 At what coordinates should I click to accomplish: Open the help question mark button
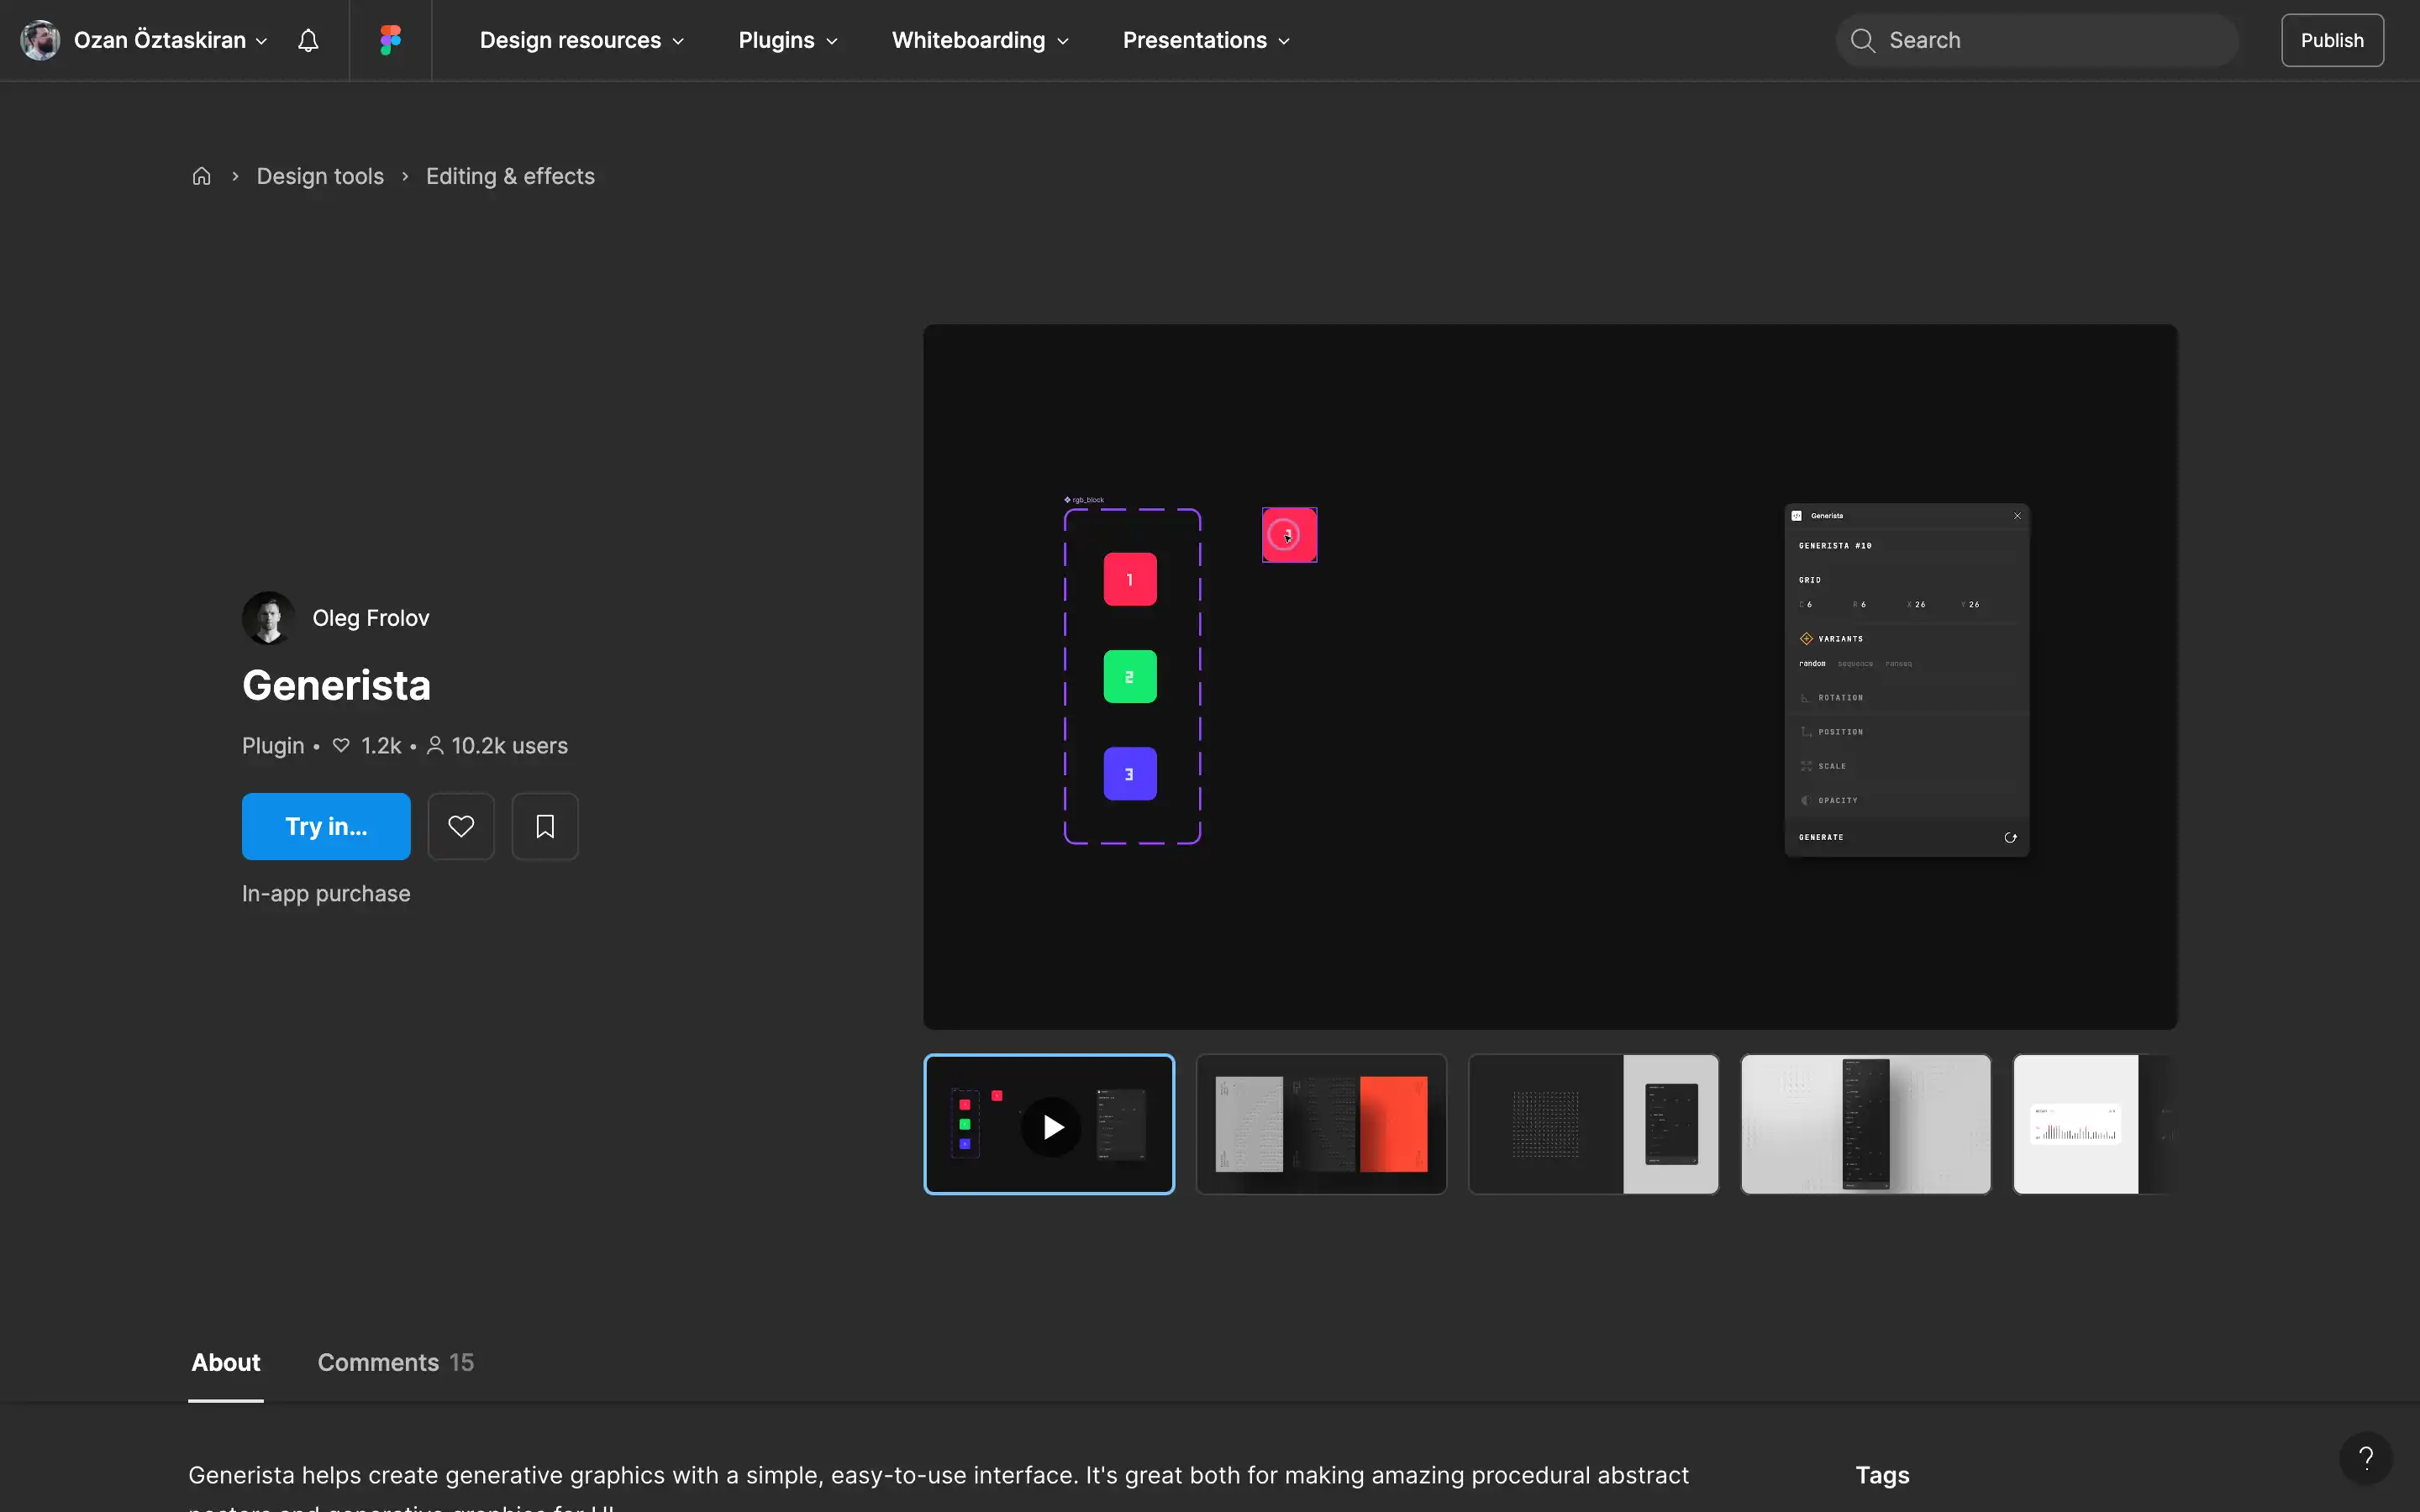[x=2365, y=1458]
